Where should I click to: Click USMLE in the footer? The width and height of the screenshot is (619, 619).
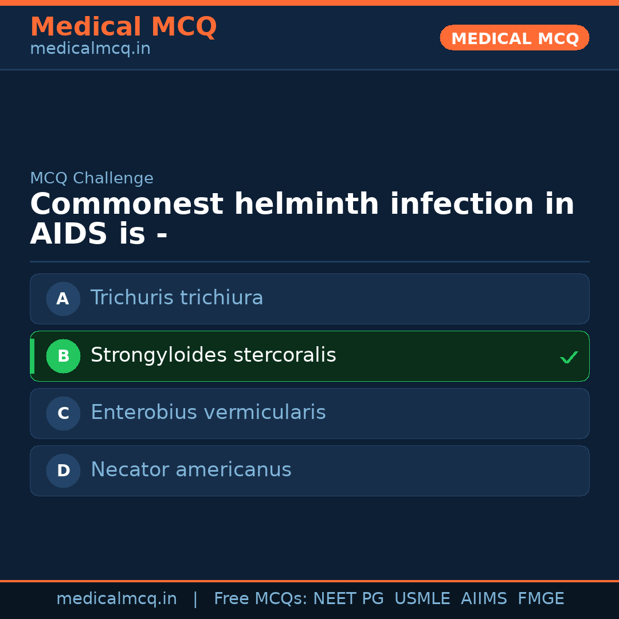422,599
